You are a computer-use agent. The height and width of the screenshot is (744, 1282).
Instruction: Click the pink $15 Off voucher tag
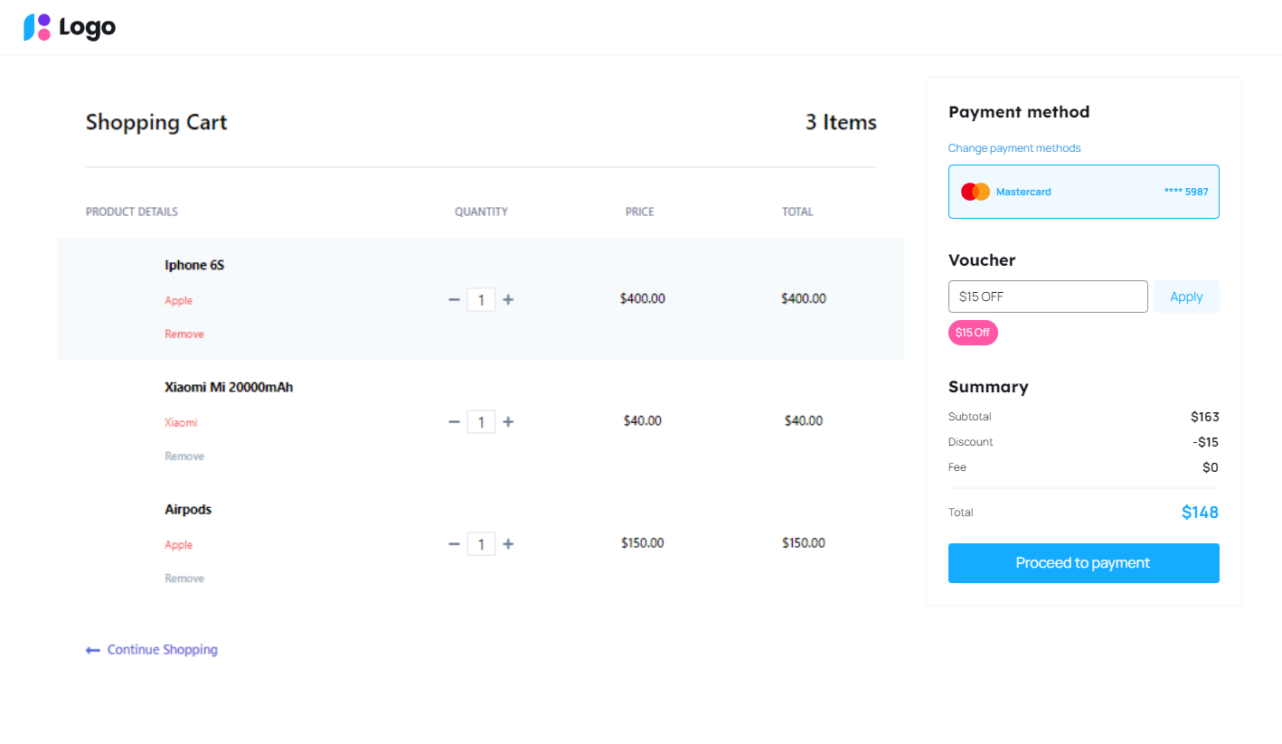click(x=973, y=333)
